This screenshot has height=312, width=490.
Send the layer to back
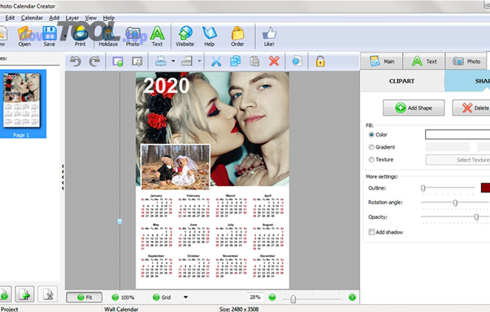click(137, 61)
